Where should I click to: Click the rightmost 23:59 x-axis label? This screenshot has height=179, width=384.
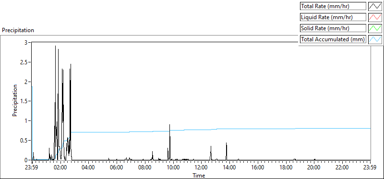(370, 168)
